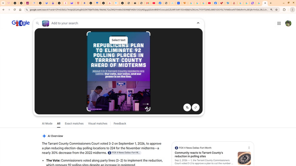Switch to the pink heart tab
The image size is (296, 166).
coord(9,3)
